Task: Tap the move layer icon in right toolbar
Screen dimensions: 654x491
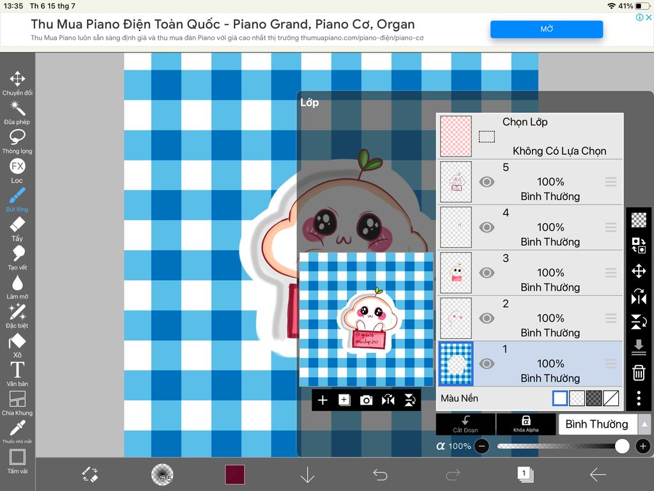Action: coord(639,271)
